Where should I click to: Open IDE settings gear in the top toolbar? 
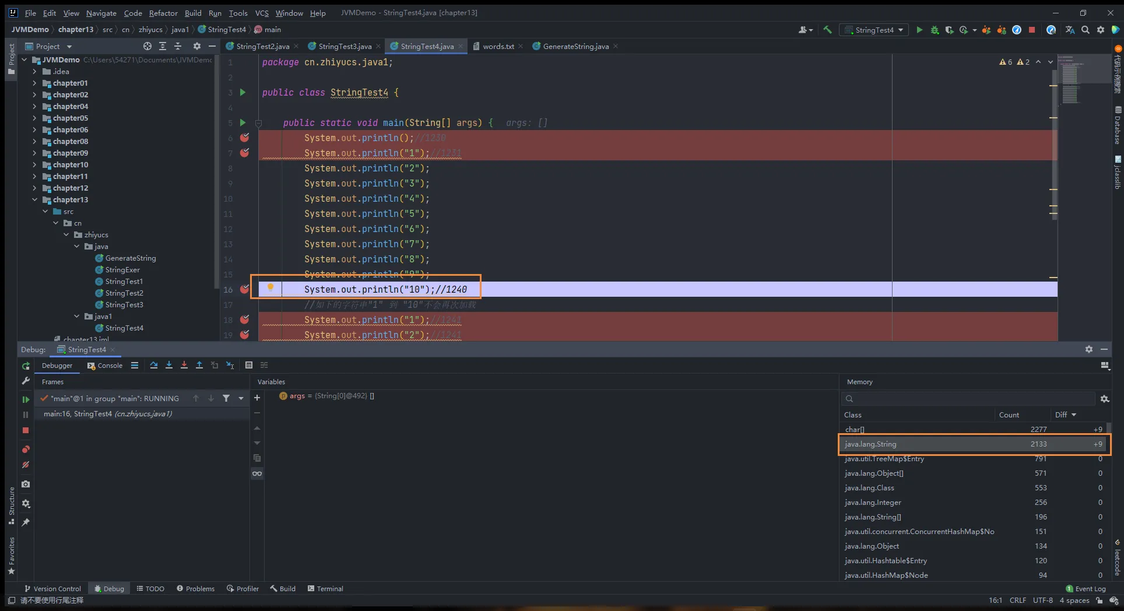pyautogui.click(x=1101, y=30)
